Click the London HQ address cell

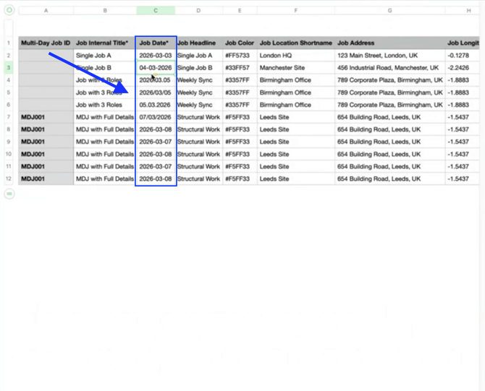389,56
